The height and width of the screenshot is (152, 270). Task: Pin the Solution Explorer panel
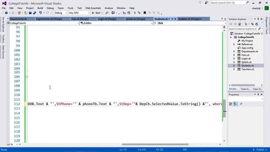coord(258,19)
